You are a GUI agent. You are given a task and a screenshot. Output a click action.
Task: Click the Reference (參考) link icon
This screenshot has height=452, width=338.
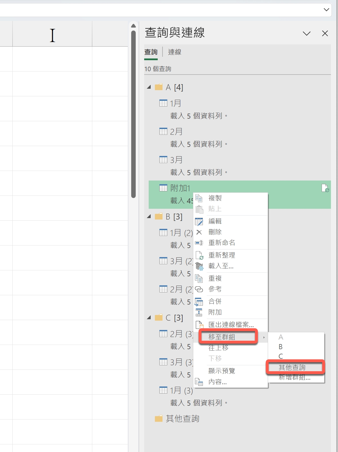pyautogui.click(x=199, y=289)
